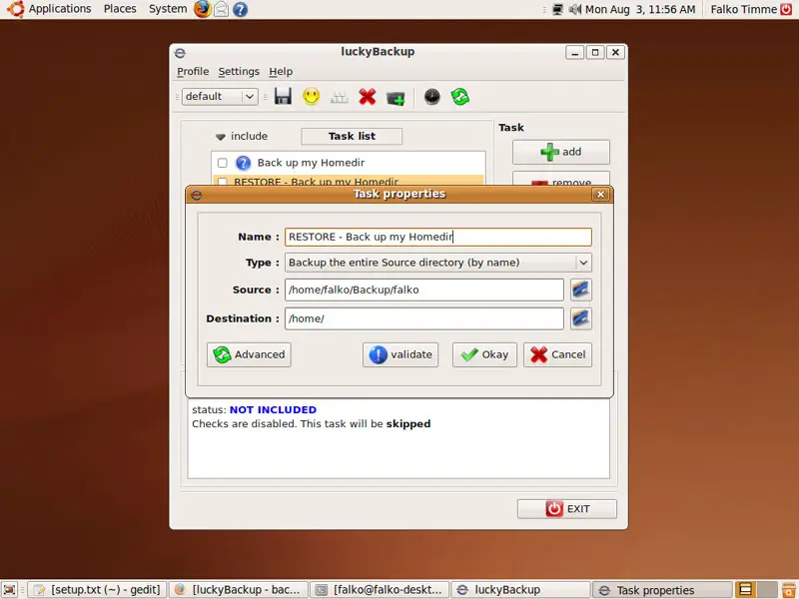Viewport: 799px width, 599px height.
Task: Select luckyBackup window in taskbar
Action: (x=520, y=590)
